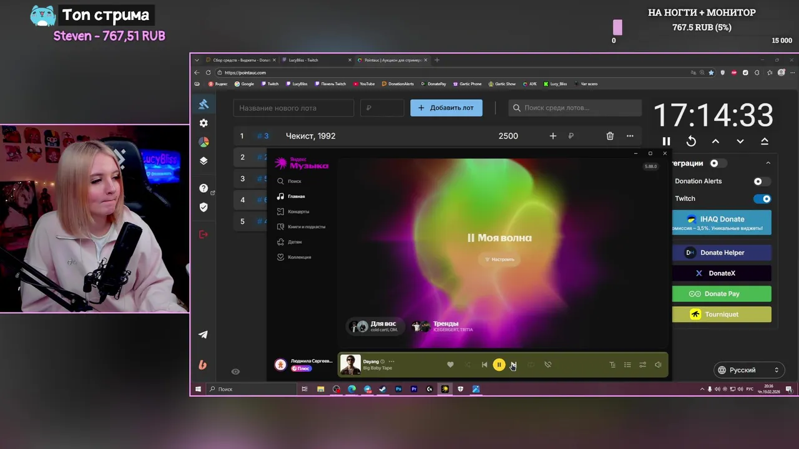Open Книги и подкасты in Yandex Music
The image size is (799, 449).
click(301, 227)
